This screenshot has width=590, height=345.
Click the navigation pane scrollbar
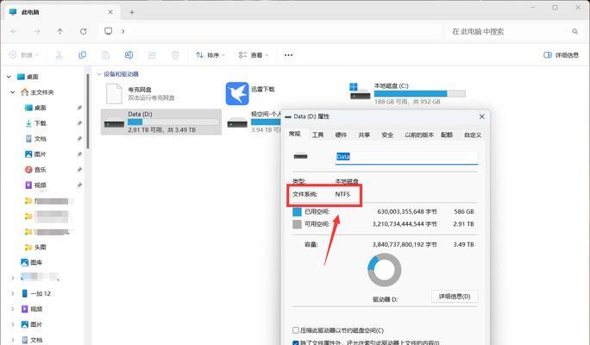point(88,111)
